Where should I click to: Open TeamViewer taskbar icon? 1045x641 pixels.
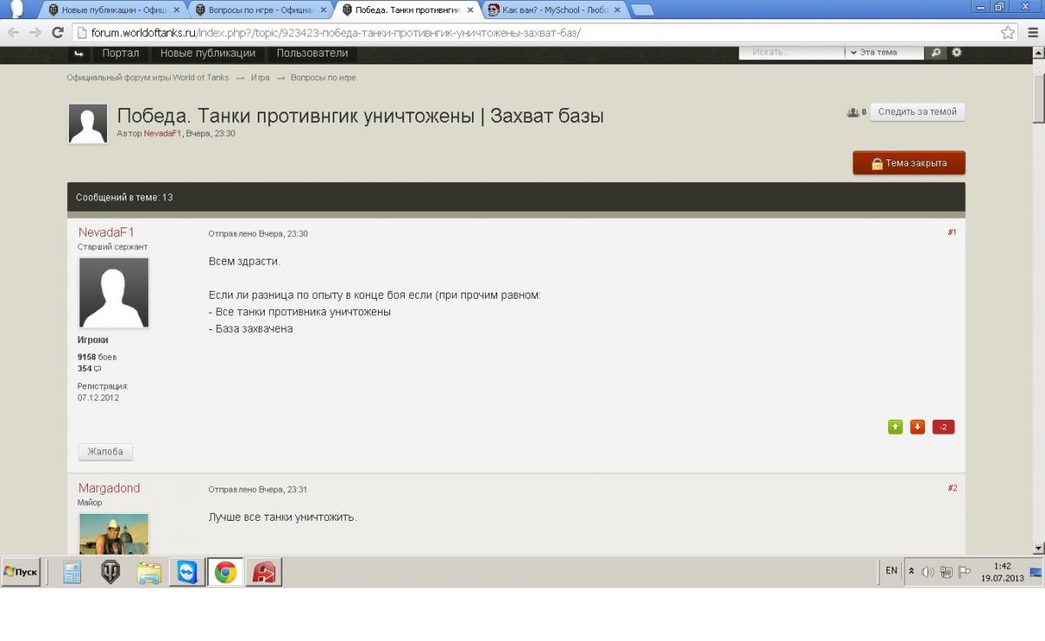point(187,572)
